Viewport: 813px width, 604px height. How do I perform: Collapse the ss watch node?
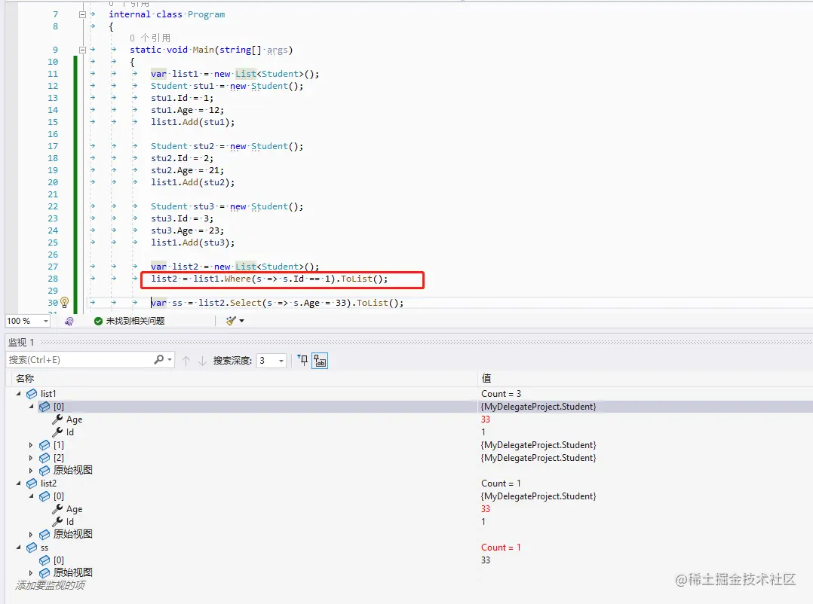19,548
